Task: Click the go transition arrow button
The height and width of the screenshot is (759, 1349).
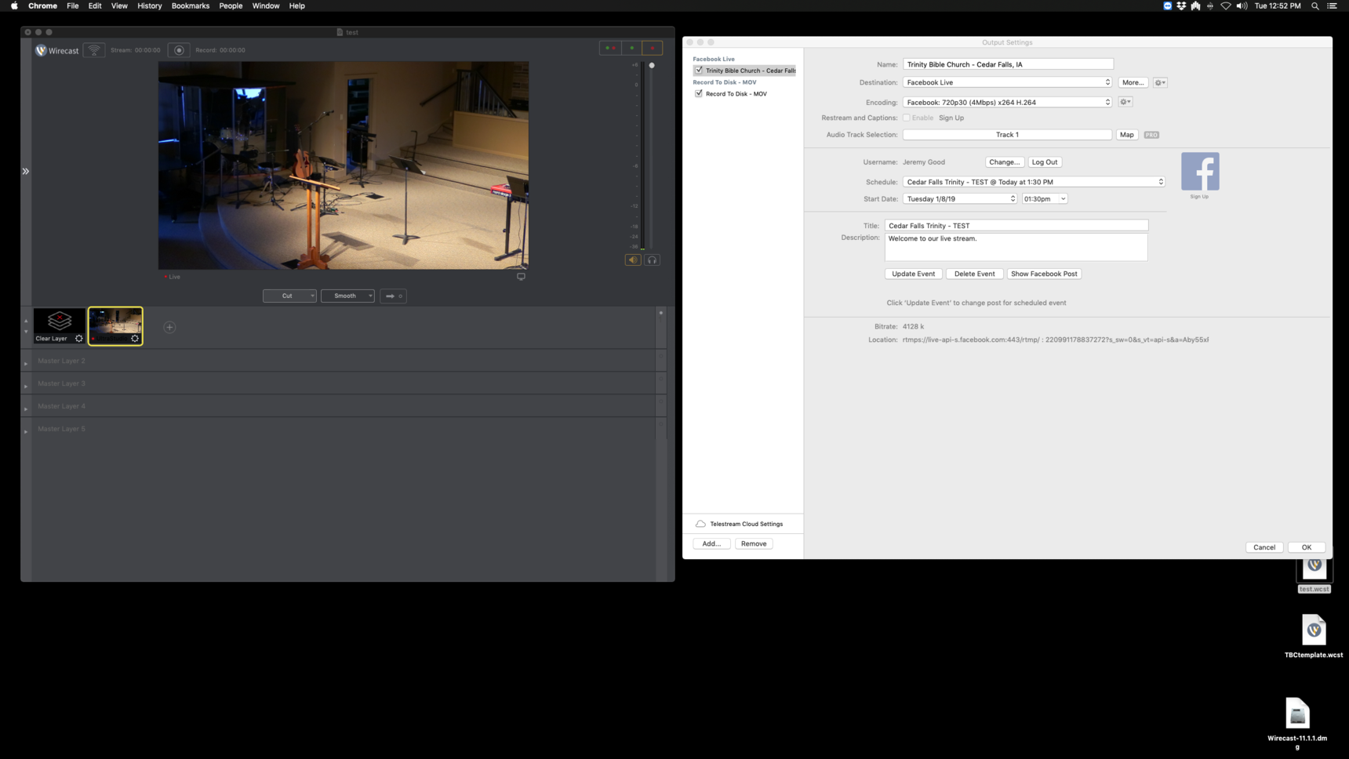Action: (x=394, y=296)
